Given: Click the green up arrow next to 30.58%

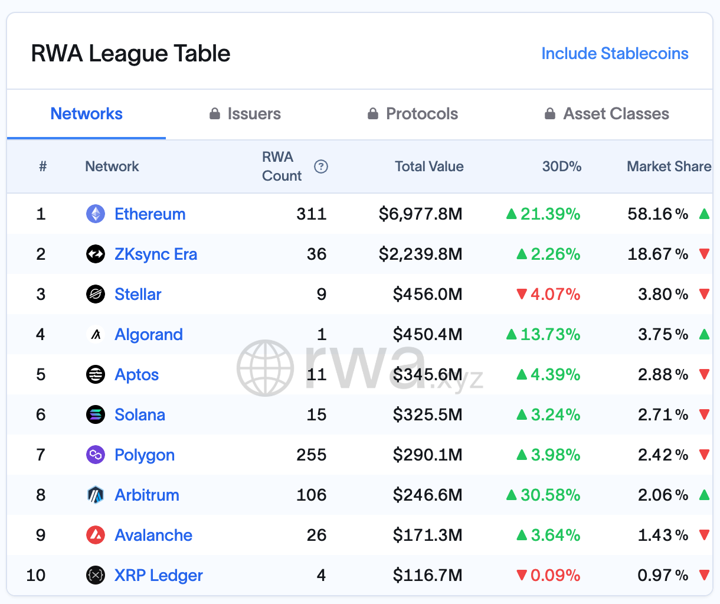Looking at the screenshot, I should pyautogui.click(x=512, y=495).
